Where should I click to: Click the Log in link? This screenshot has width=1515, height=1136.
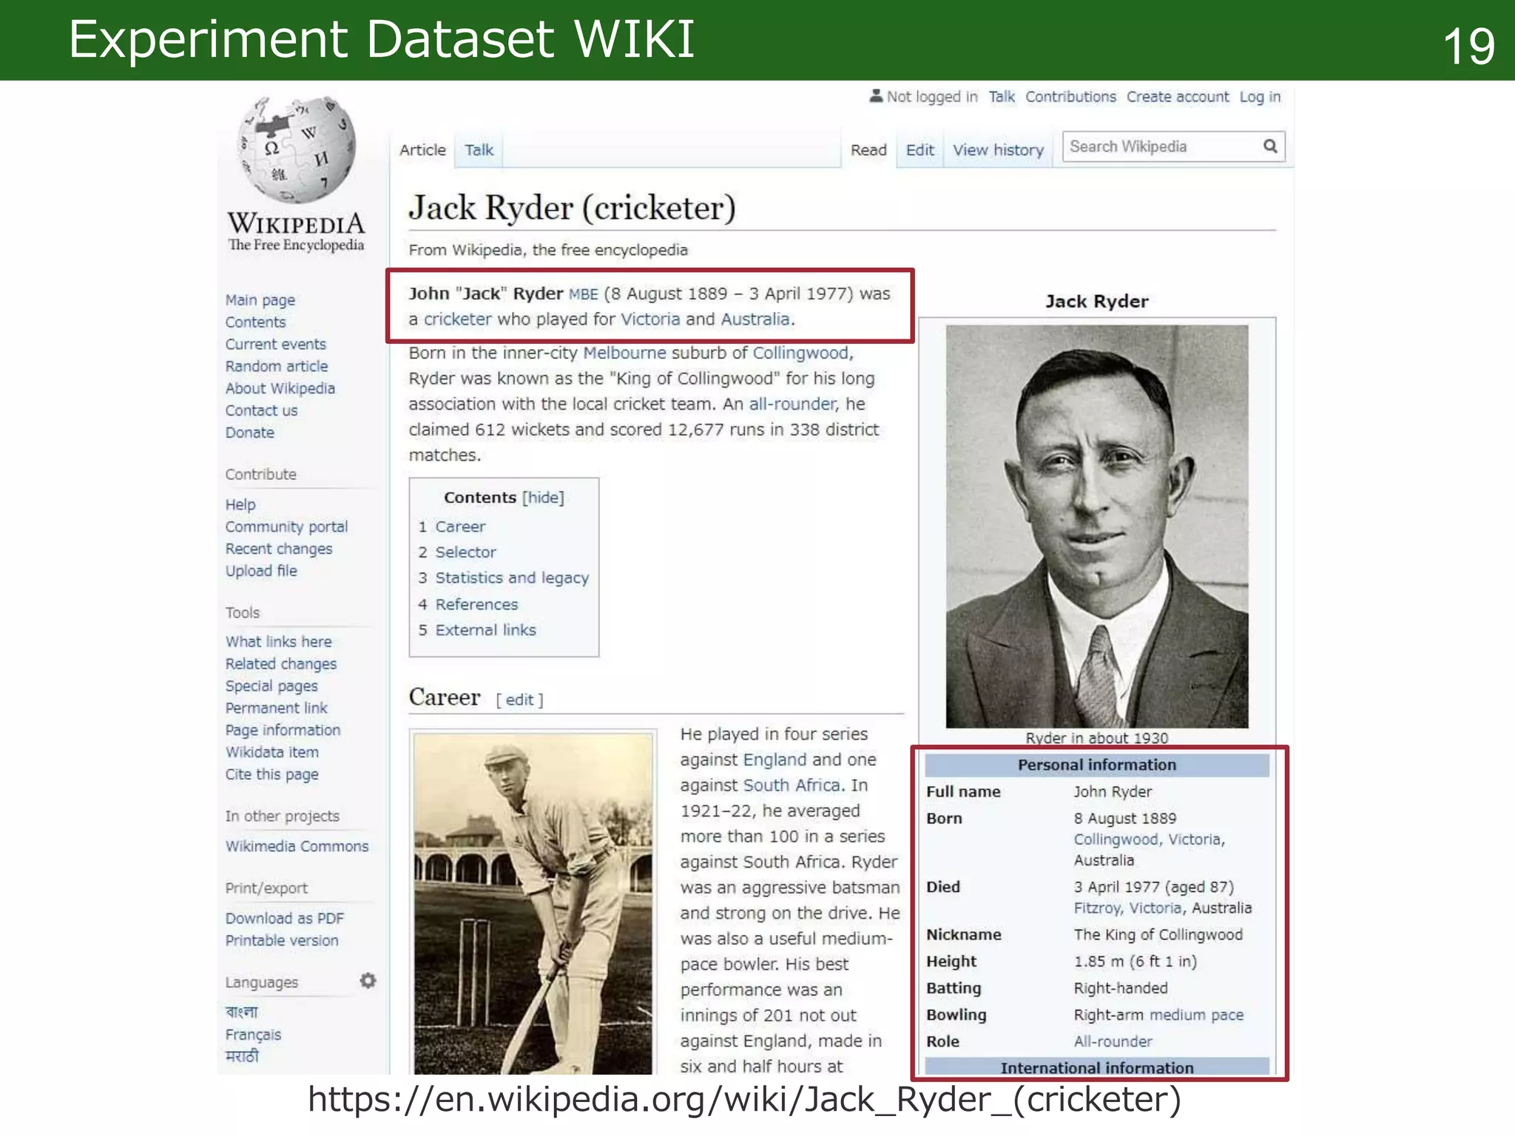click(x=1260, y=97)
